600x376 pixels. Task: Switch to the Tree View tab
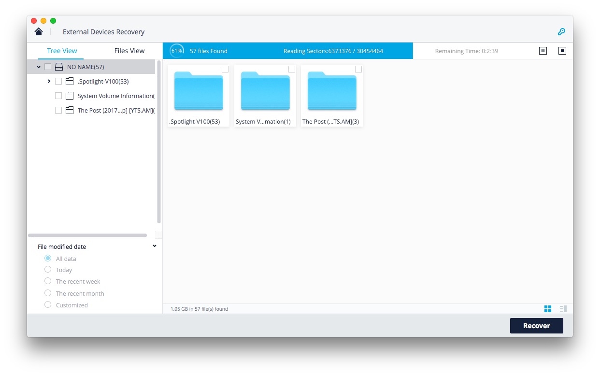tap(62, 51)
